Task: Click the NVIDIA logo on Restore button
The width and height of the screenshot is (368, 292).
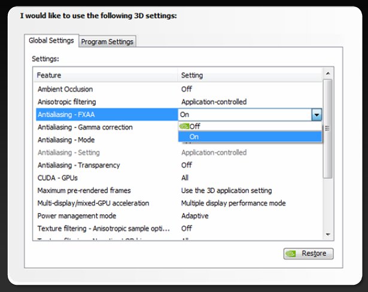Action: (291, 254)
